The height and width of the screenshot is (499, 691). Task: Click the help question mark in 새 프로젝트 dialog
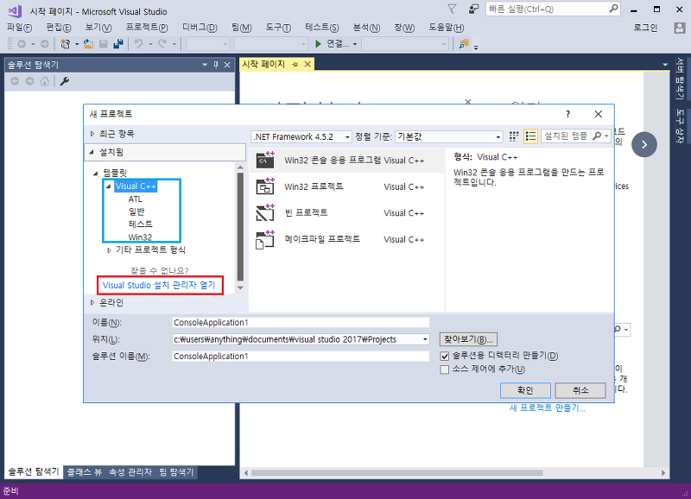pos(567,114)
